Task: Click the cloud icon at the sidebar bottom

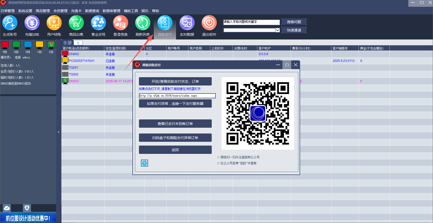Action: click(x=7, y=208)
